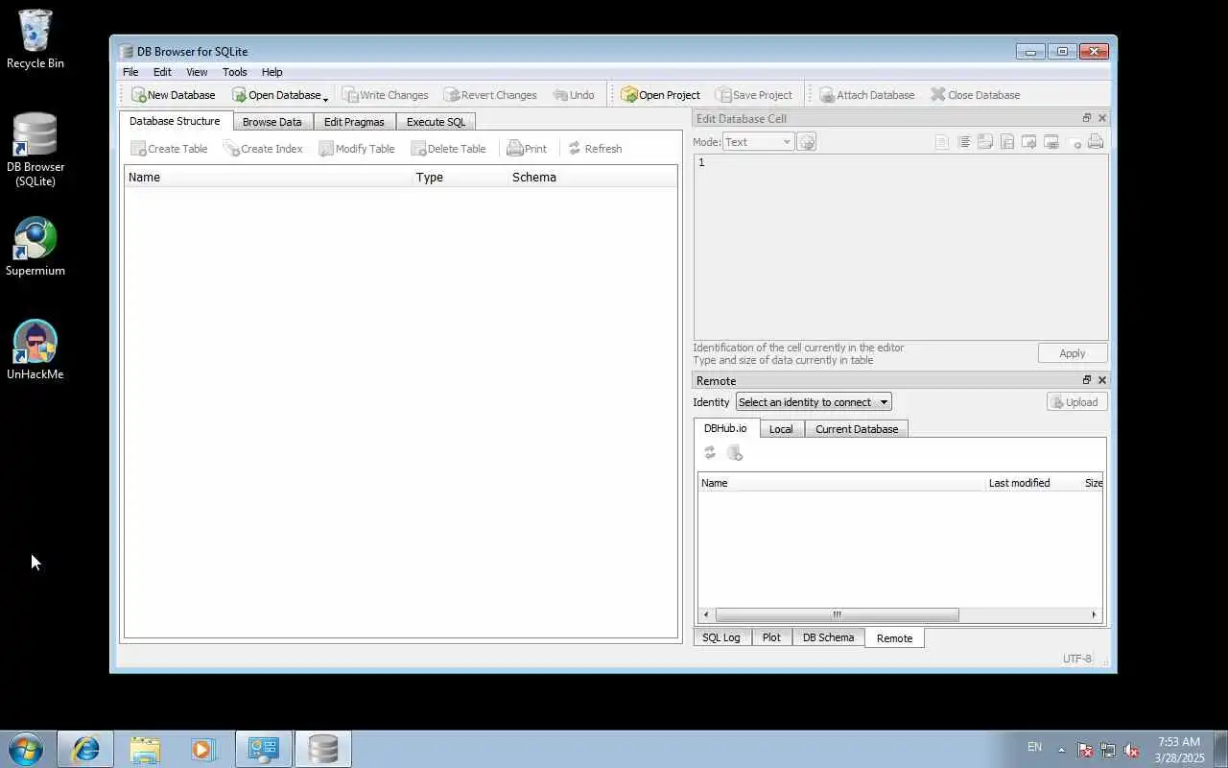Click Write Changes in the toolbar
This screenshot has width=1228, height=768.
[385, 95]
